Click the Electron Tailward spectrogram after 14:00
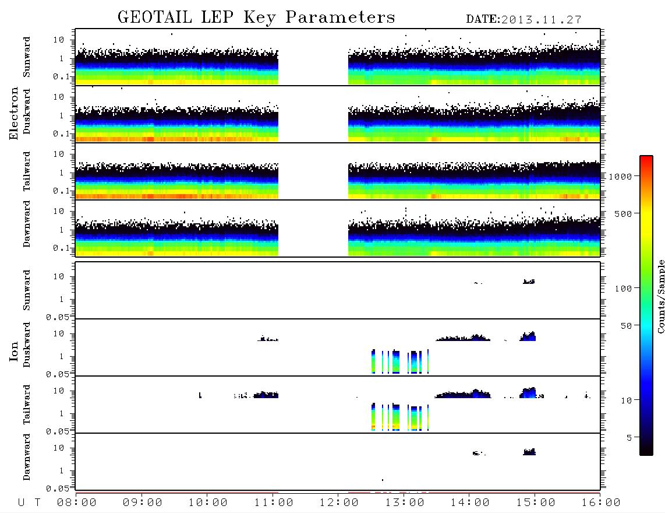665x513 pixels. pos(535,179)
